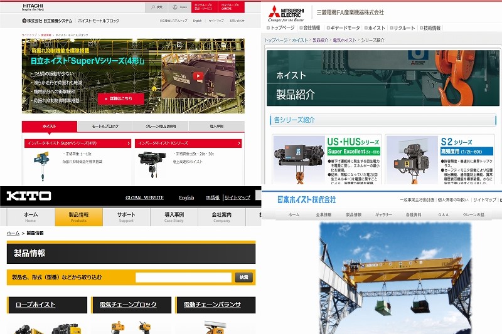Click the US・HUS series hoist image
This screenshot has height=334, width=502.
click(299, 160)
